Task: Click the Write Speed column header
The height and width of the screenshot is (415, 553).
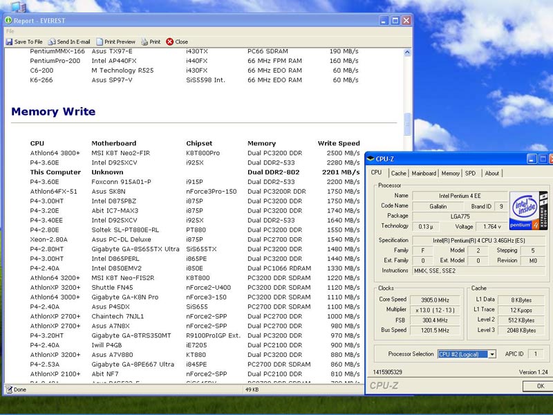Action: pyautogui.click(x=339, y=143)
